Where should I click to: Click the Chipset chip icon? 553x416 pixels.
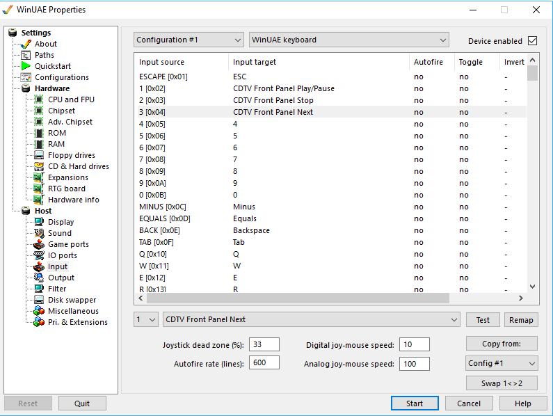39,111
